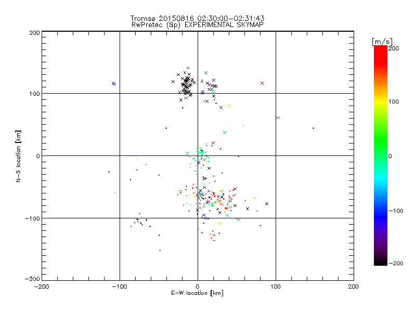Click the black dot near E-W 150, N-S 45
The width and height of the screenshot is (416, 312).
click(314, 128)
